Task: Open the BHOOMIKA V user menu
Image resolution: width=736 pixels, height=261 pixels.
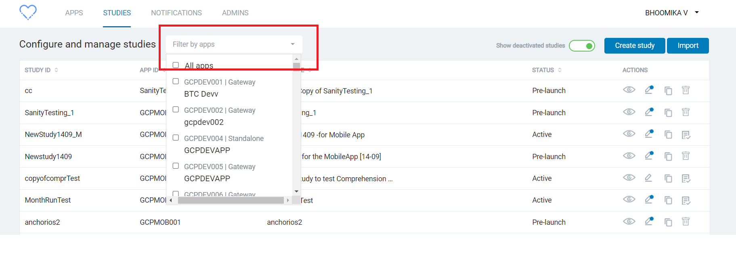Action: pyautogui.click(x=672, y=13)
